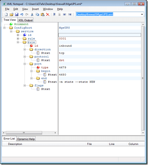
Task: Select the 'inbound' value
Action: click(65, 46)
